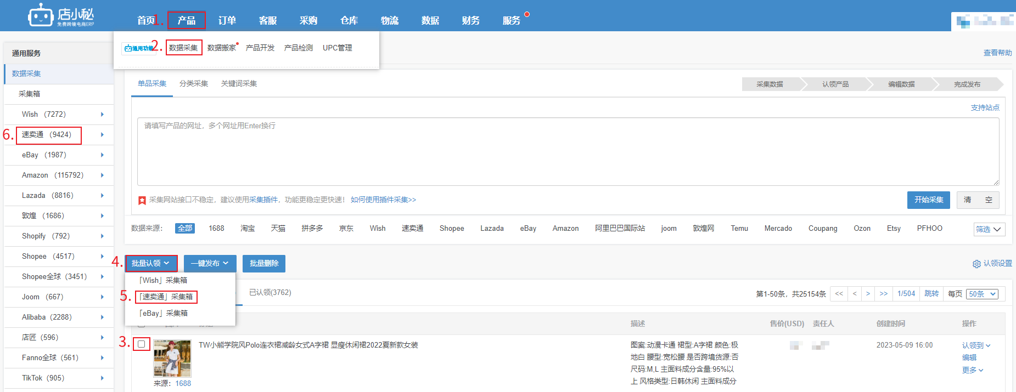Filter data source by 阿里巴巴国际站
Viewport: 1016px width, 392px height.
pyautogui.click(x=620, y=228)
